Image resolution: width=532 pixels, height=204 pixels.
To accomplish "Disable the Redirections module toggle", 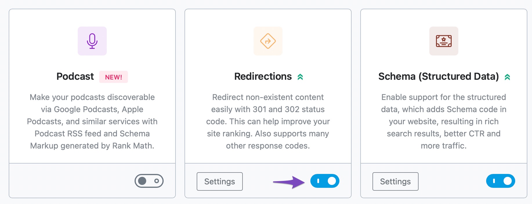I will (325, 181).
